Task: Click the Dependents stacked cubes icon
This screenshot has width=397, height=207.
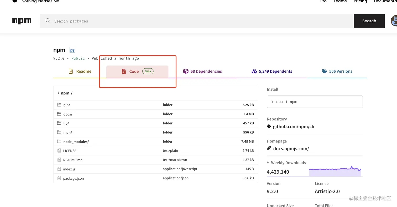Action: [x=254, y=71]
